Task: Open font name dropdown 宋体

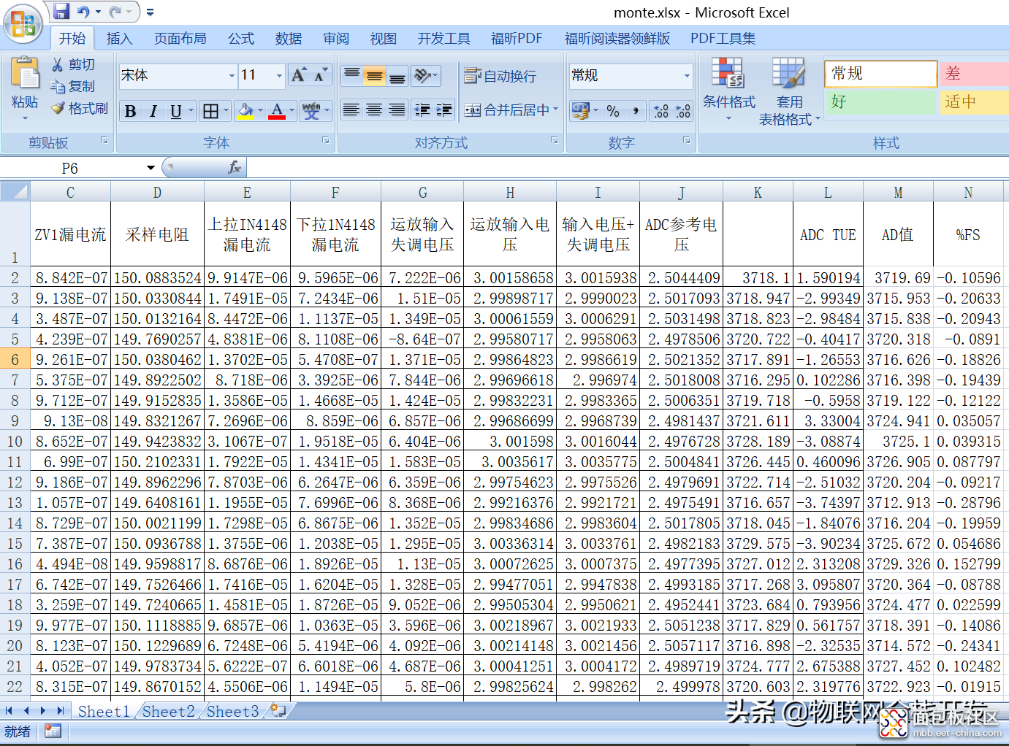Action: tap(232, 75)
